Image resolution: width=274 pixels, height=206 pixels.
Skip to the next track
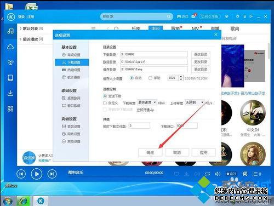[52, 174]
